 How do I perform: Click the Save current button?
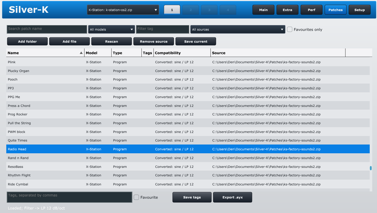pyautogui.click(x=196, y=41)
